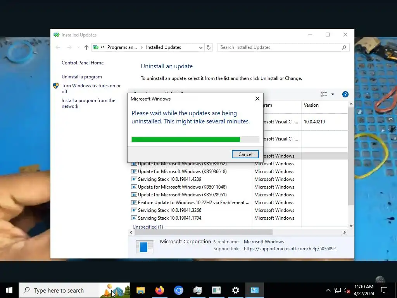Show hidden system tray icons
The width and height of the screenshot is (397, 298).
(328, 290)
